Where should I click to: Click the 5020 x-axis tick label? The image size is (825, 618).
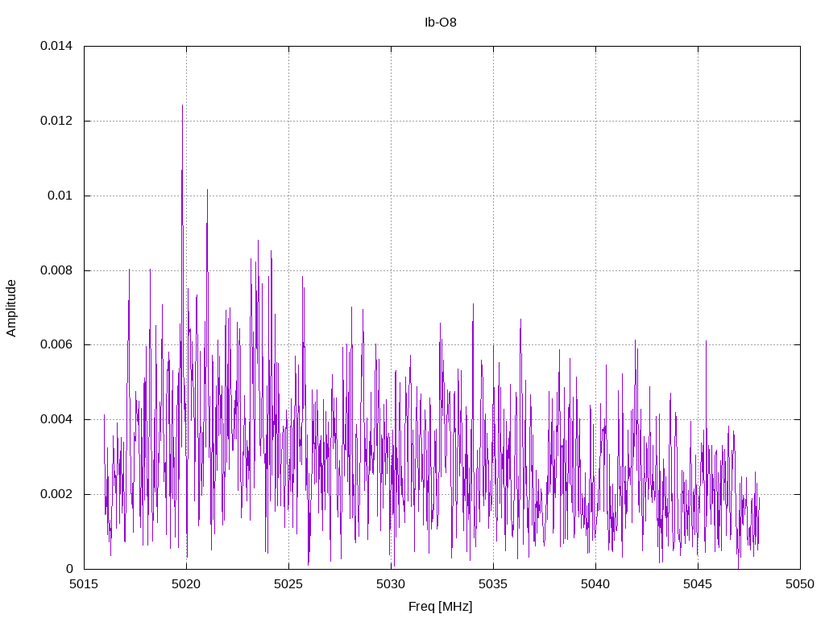pos(186,584)
